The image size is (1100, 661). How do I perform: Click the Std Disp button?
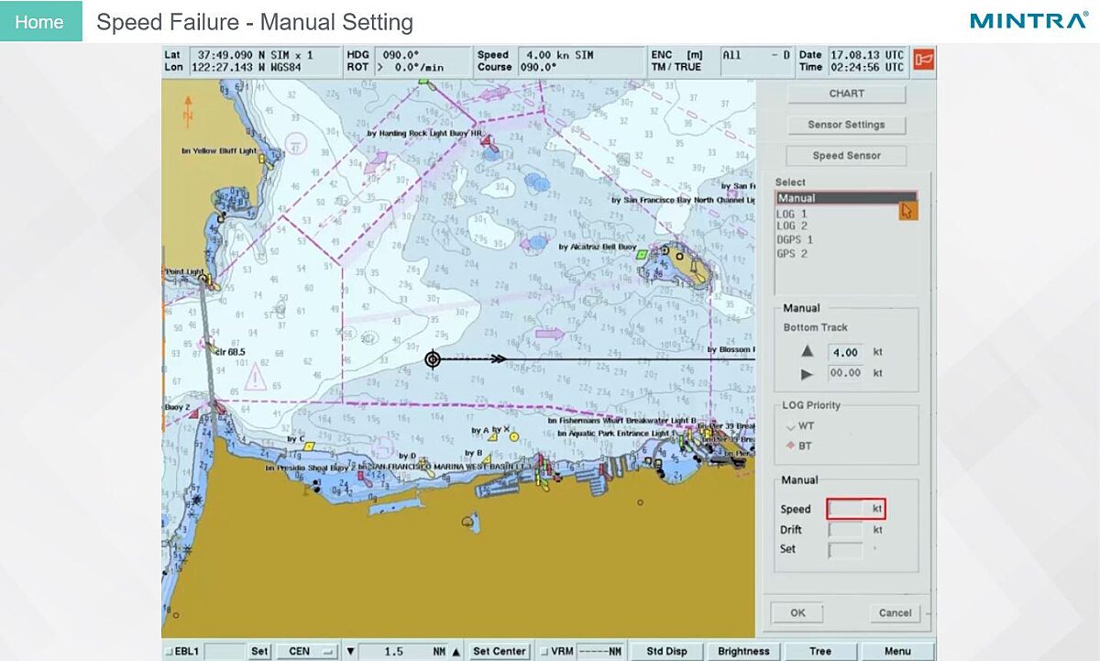click(666, 652)
